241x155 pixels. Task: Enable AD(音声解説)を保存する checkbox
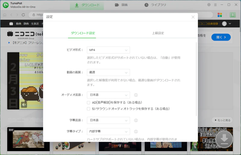coord(88,103)
